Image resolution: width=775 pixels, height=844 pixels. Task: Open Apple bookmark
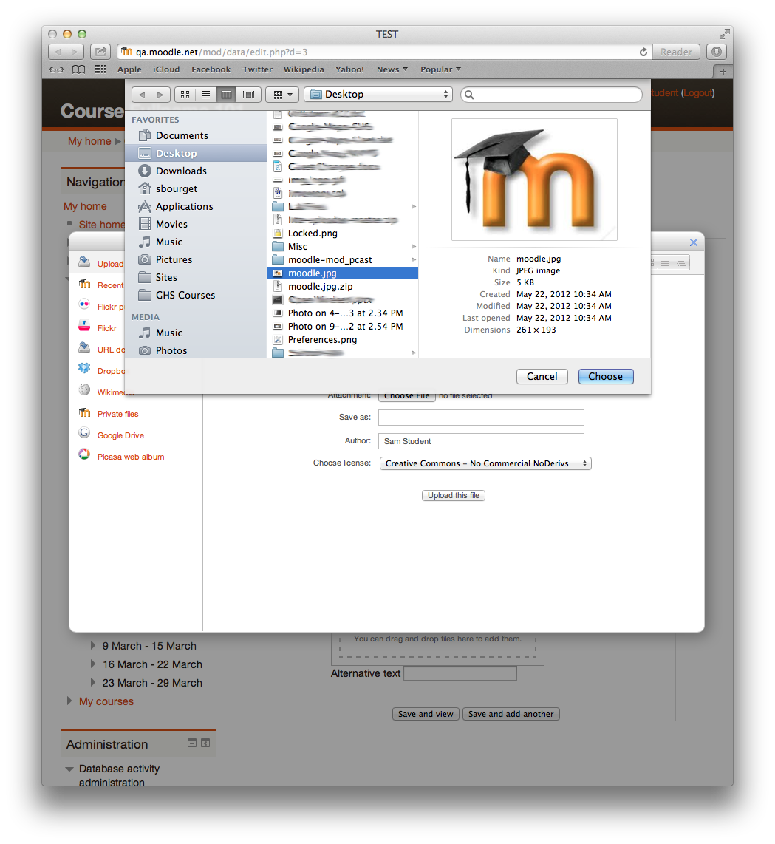click(129, 69)
